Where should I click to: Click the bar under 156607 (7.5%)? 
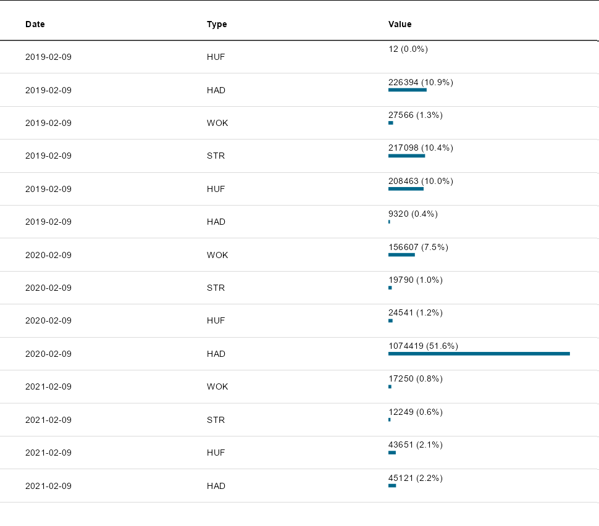(x=401, y=255)
